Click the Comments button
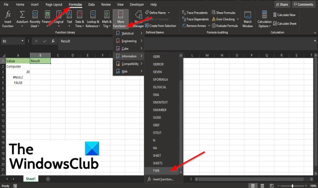Viewport: 318px width, 188px height. click(303, 4)
